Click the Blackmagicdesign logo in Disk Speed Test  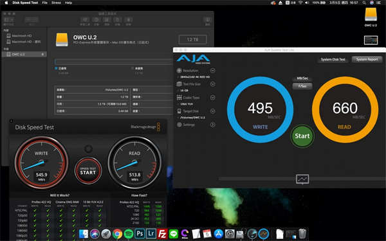click(145, 127)
